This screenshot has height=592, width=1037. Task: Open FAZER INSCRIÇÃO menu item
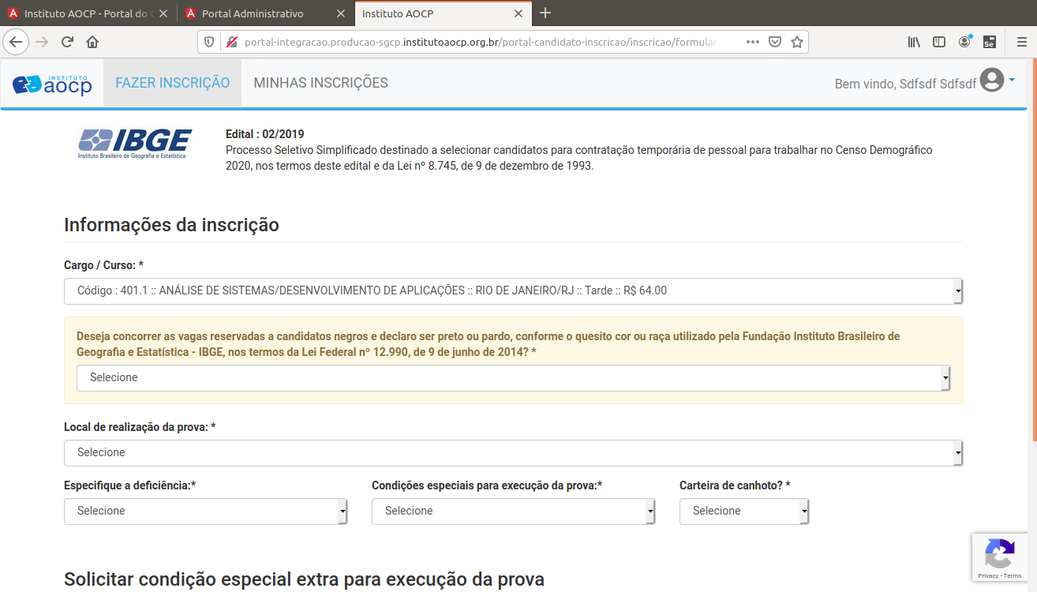point(172,83)
